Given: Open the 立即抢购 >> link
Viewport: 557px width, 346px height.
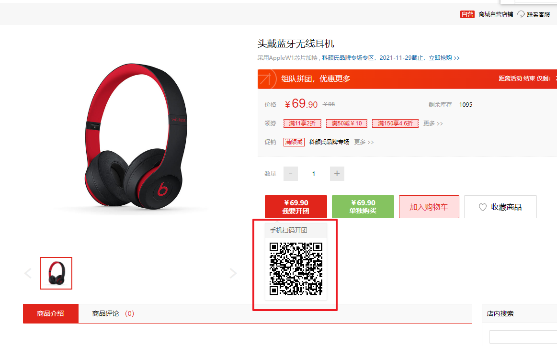Looking at the screenshot, I should click(444, 58).
